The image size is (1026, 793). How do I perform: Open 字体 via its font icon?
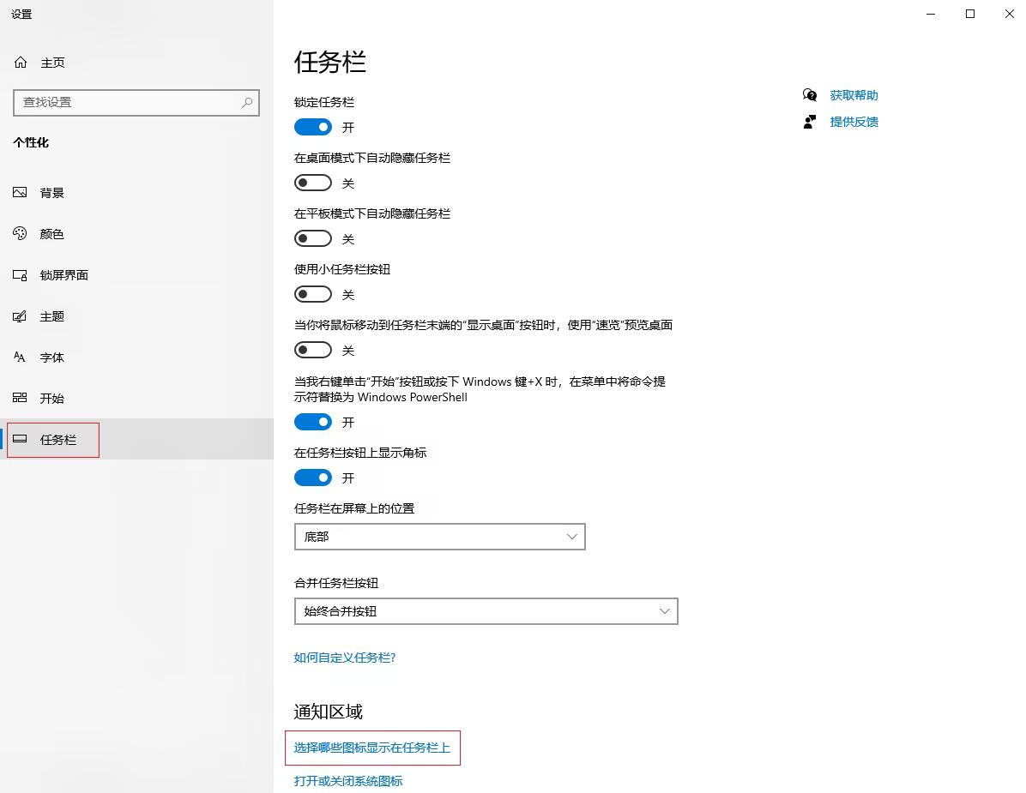coord(21,357)
